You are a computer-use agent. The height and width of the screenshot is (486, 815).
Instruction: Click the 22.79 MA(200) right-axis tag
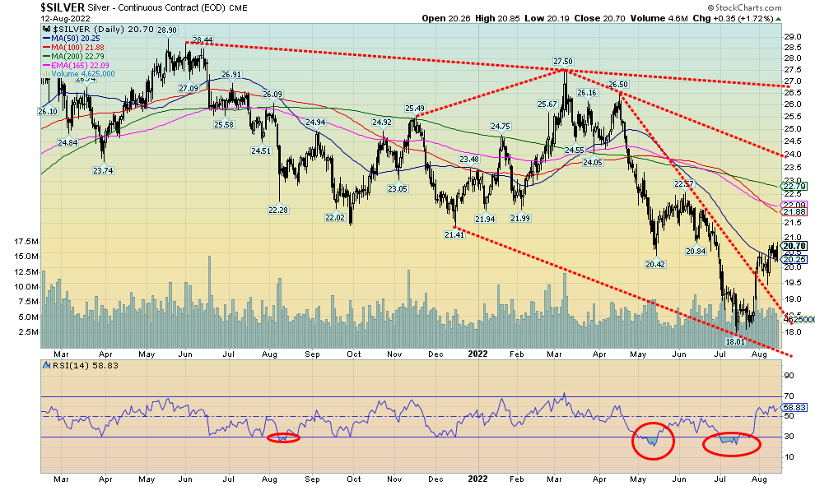point(794,187)
